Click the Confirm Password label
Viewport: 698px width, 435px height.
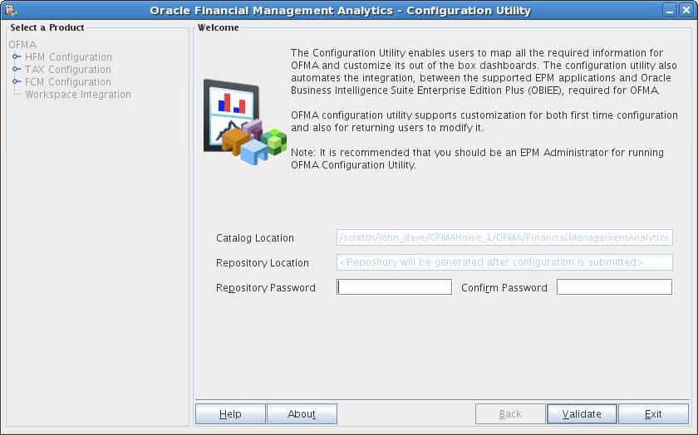[504, 288]
